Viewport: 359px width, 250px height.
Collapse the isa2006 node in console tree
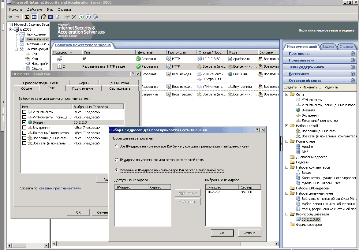10,29
